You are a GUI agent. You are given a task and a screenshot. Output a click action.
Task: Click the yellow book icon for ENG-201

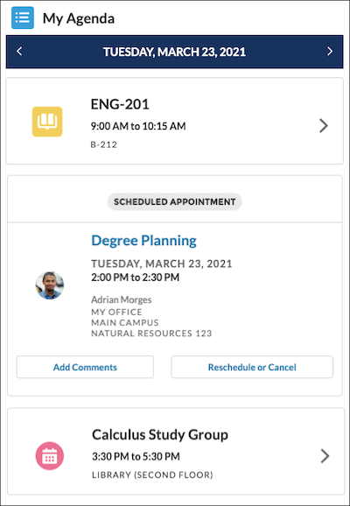(47, 122)
